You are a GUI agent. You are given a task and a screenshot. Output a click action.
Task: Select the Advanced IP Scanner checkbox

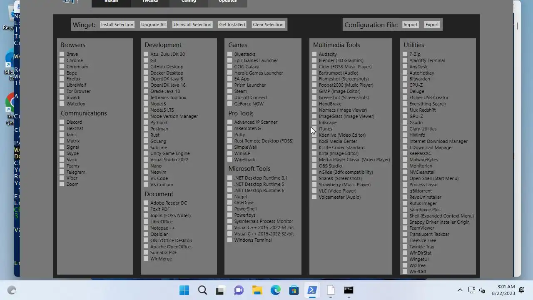[x=230, y=122]
